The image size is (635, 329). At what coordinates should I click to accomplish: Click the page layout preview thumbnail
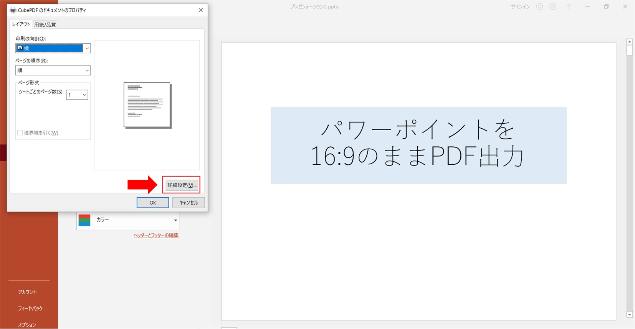147,105
